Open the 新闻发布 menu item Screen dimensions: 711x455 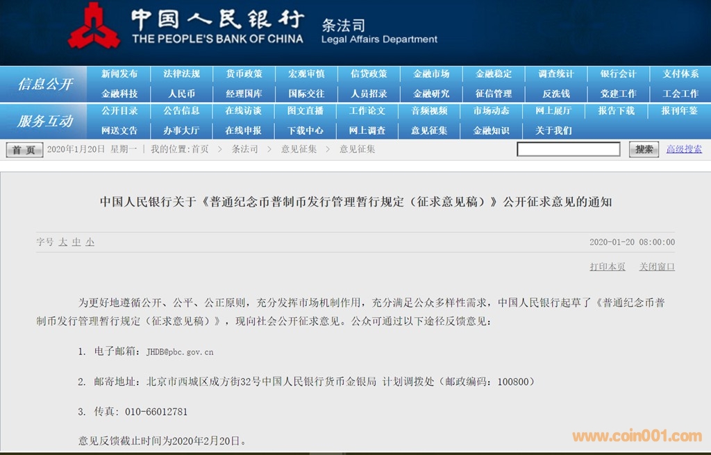[119, 74]
